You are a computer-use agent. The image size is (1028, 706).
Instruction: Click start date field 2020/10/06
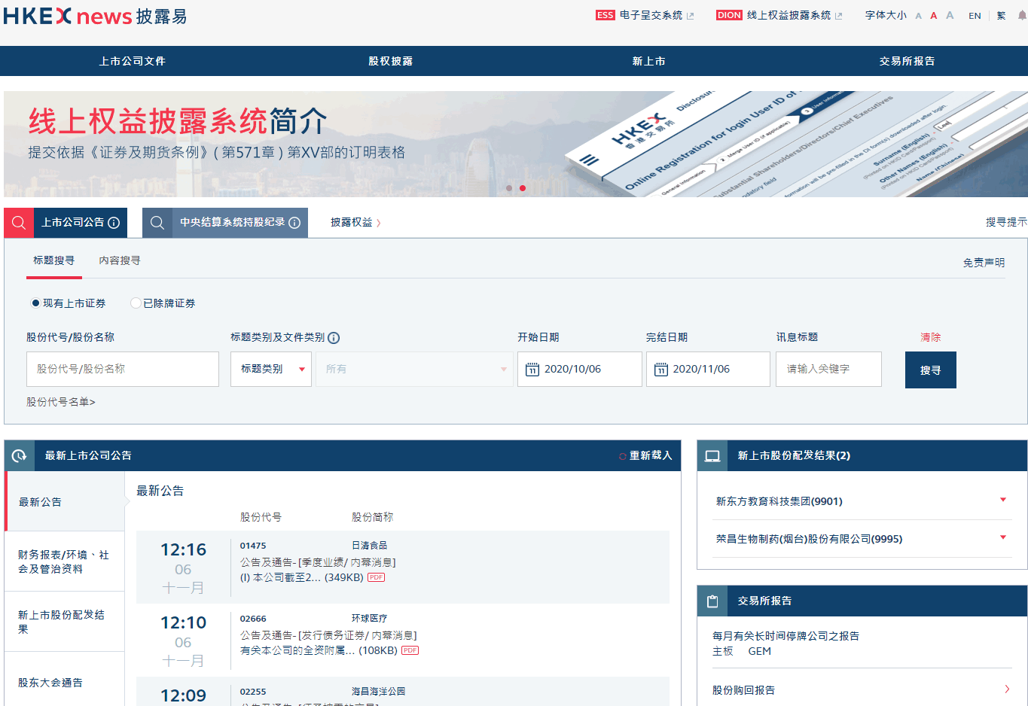(580, 369)
